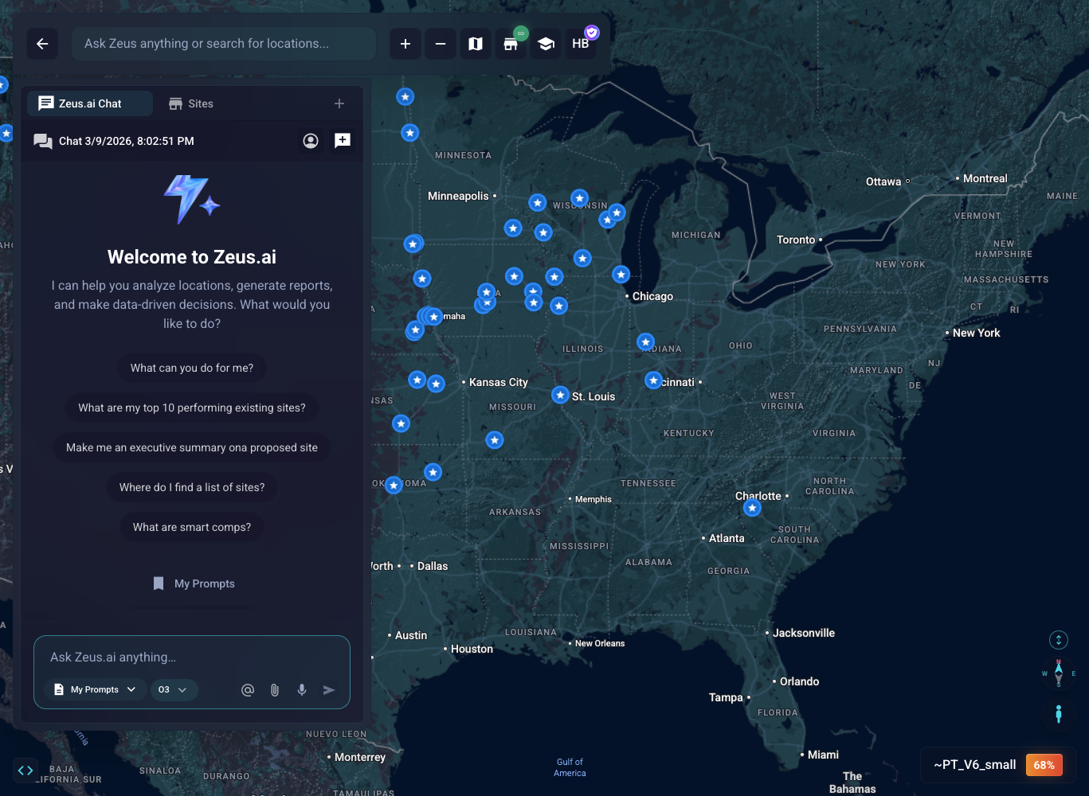Screen dimensions: 1089x796
Task: Send the chat message
Action: point(329,690)
